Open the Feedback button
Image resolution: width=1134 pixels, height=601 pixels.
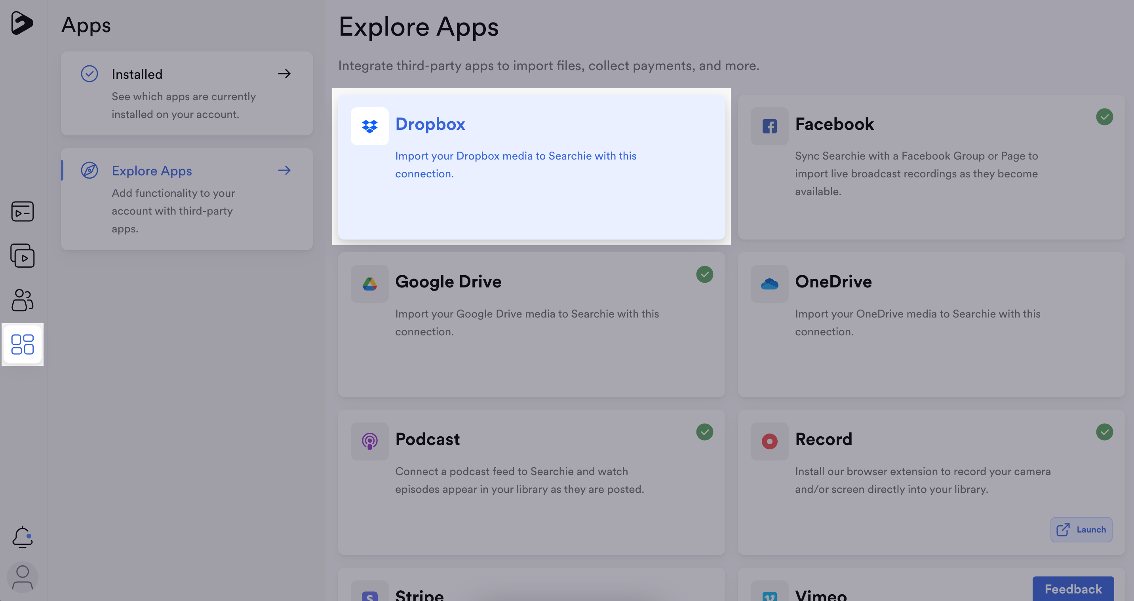[x=1073, y=589]
